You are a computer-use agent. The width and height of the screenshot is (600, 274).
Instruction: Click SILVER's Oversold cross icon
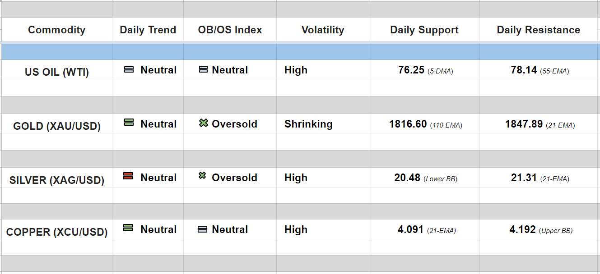(x=203, y=176)
